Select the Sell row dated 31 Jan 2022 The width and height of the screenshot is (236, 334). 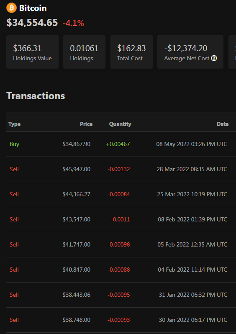pyautogui.click(x=121, y=295)
